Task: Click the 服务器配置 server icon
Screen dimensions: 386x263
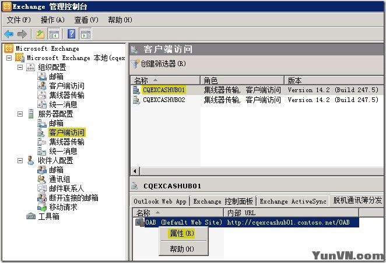Action: pyautogui.click(x=31, y=114)
